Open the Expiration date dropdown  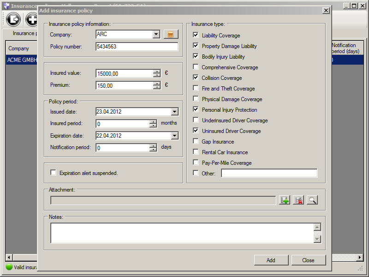pyautogui.click(x=174, y=136)
